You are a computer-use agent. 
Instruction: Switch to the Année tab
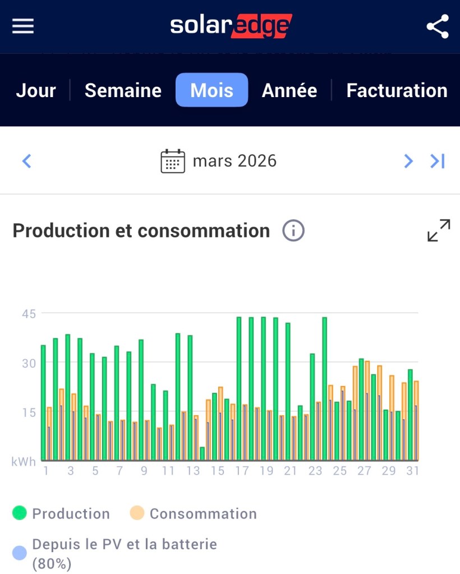tap(289, 90)
